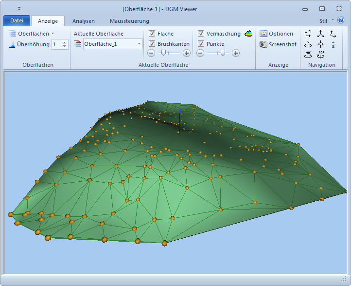351x286 pixels.
Task: Toggle the Bruchkanten checkbox
Action: pyautogui.click(x=152, y=43)
